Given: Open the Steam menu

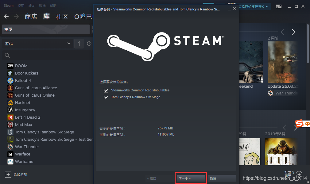Looking at the screenshot, I should [x=9, y=6].
